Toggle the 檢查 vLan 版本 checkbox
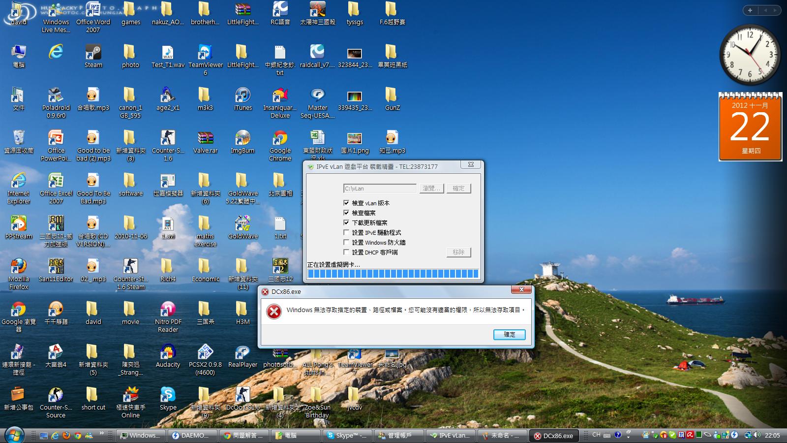The width and height of the screenshot is (787, 443). click(x=346, y=203)
